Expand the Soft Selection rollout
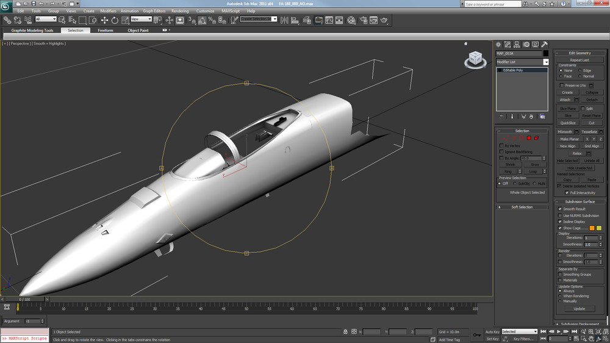This screenshot has height=343, width=610. (x=522, y=207)
